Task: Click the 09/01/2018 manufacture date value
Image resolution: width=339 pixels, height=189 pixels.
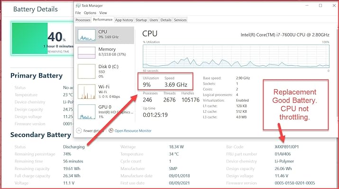Action: coord(179,176)
